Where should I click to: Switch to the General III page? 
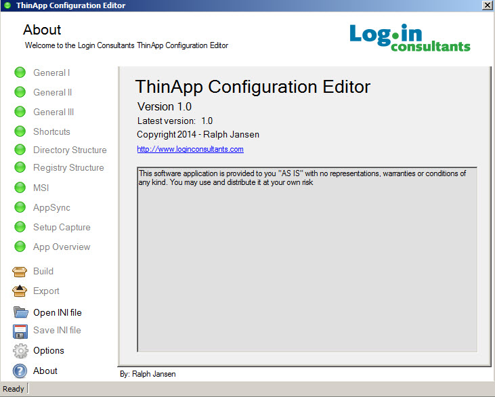point(53,112)
